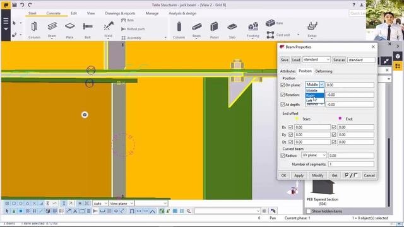Click the Get button
404x227 pixels.
click(x=335, y=175)
